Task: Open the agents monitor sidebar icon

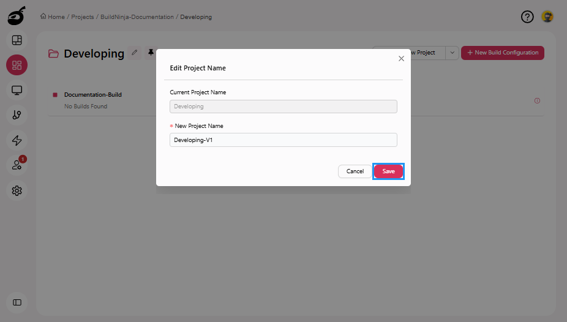Action: click(x=17, y=90)
